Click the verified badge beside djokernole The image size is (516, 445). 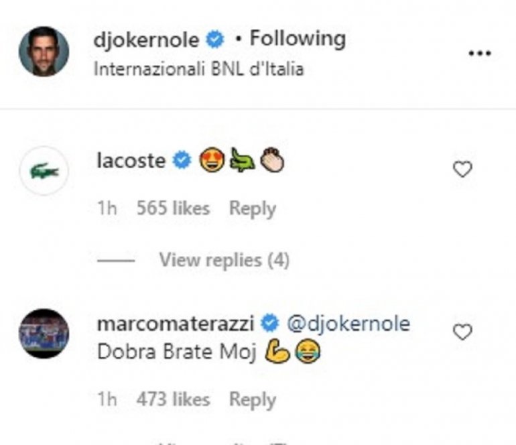click(215, 40)
